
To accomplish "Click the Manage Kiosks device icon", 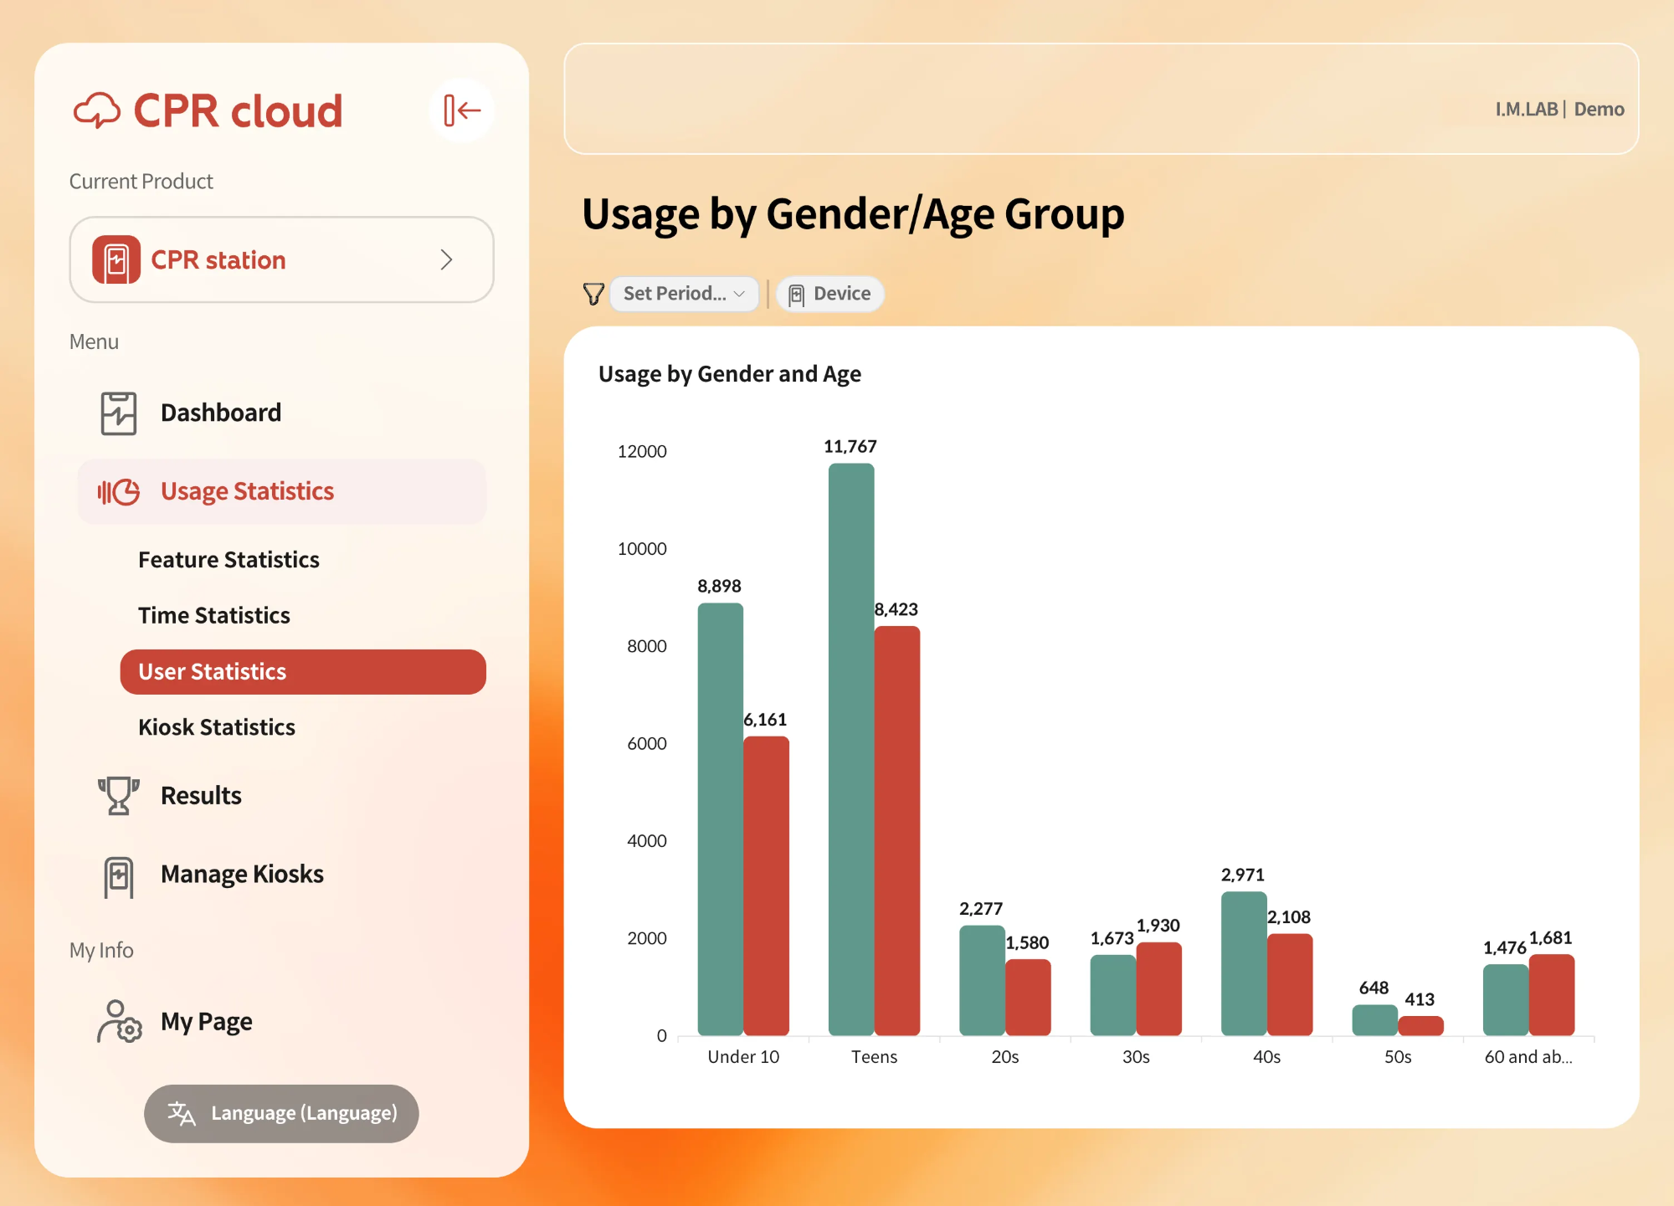I will [118, 875].
